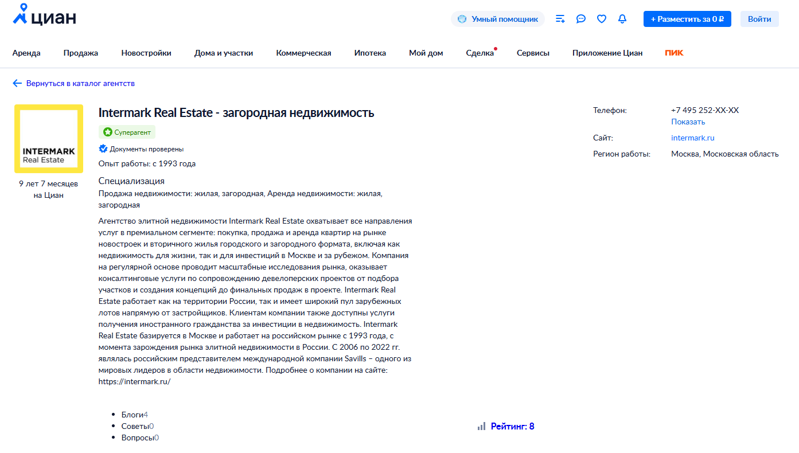Open the Аренда menu
This screenshot has width=799, height=453.
26,53
